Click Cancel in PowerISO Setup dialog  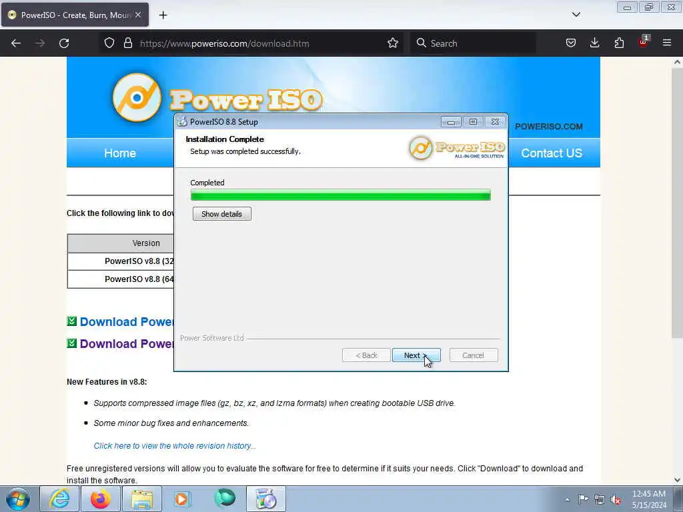(473, 355)
